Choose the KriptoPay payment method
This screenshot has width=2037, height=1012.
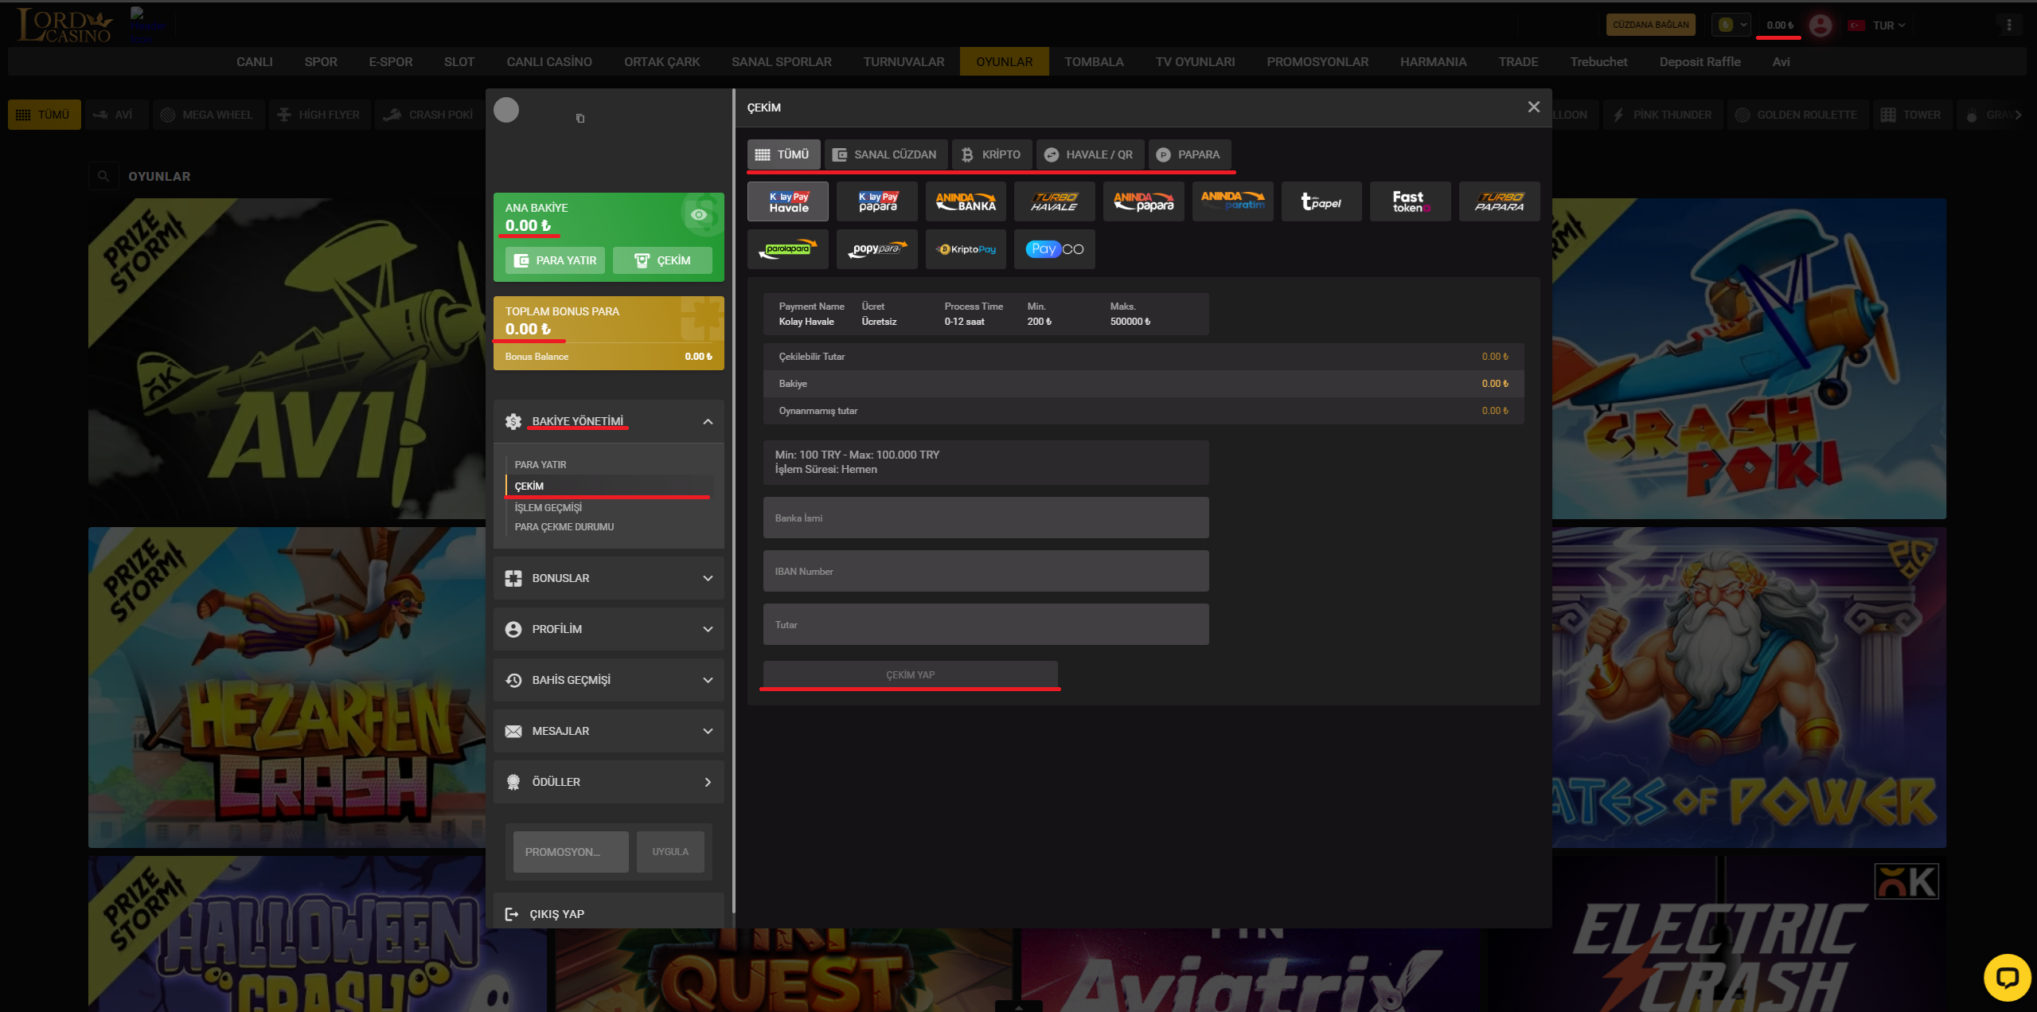point(966,249)
